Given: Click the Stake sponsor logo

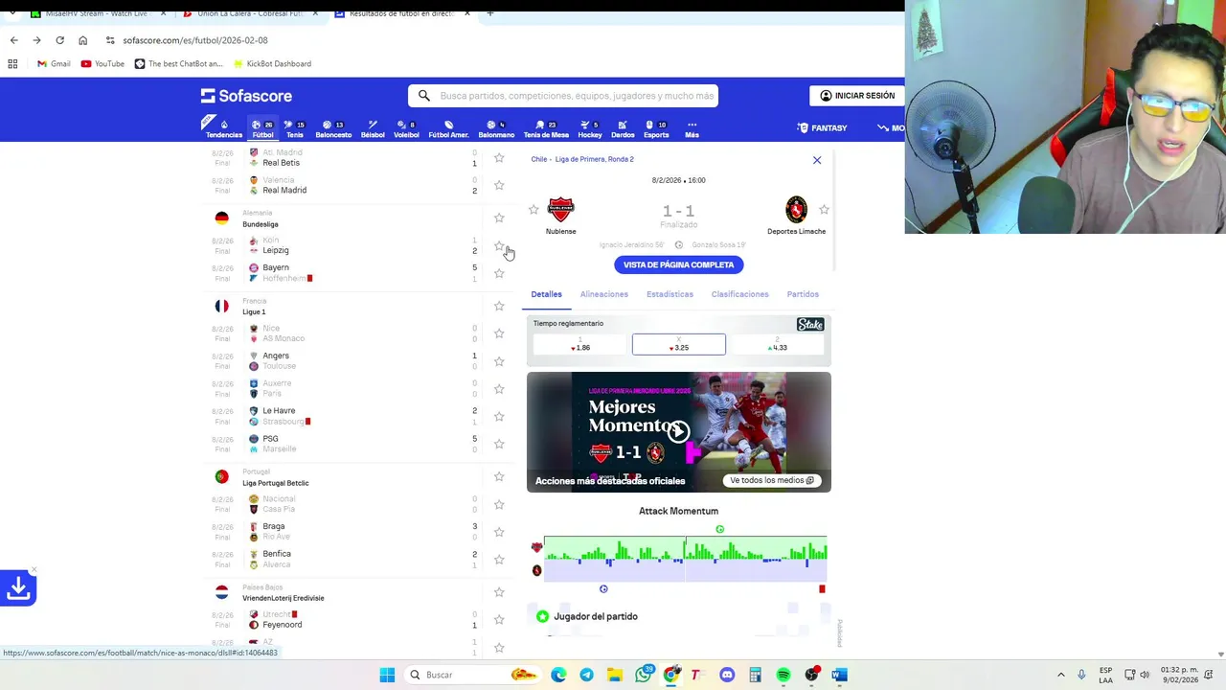Looking at the screenshot, I should click(x=810, y=324).
